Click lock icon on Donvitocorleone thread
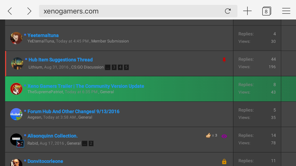The height and width of the screenshot is (166, 296). pyautogui.click(x=224, y=162)
